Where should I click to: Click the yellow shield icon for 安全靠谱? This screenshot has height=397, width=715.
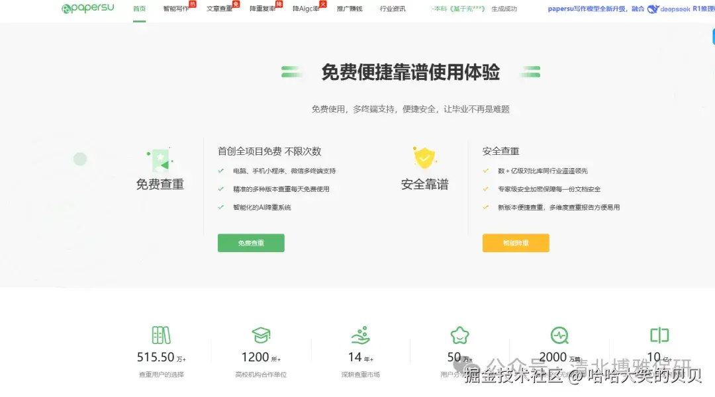click(x=424, y=159)
